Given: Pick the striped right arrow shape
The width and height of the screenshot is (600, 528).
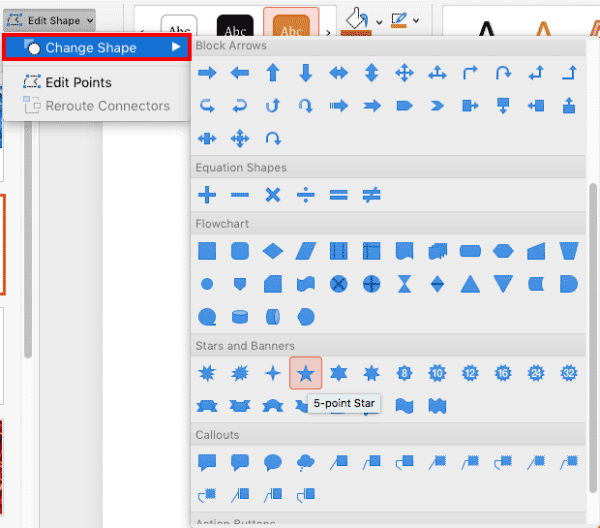Looking at the screenshot, I should click(x=339, y=106).
